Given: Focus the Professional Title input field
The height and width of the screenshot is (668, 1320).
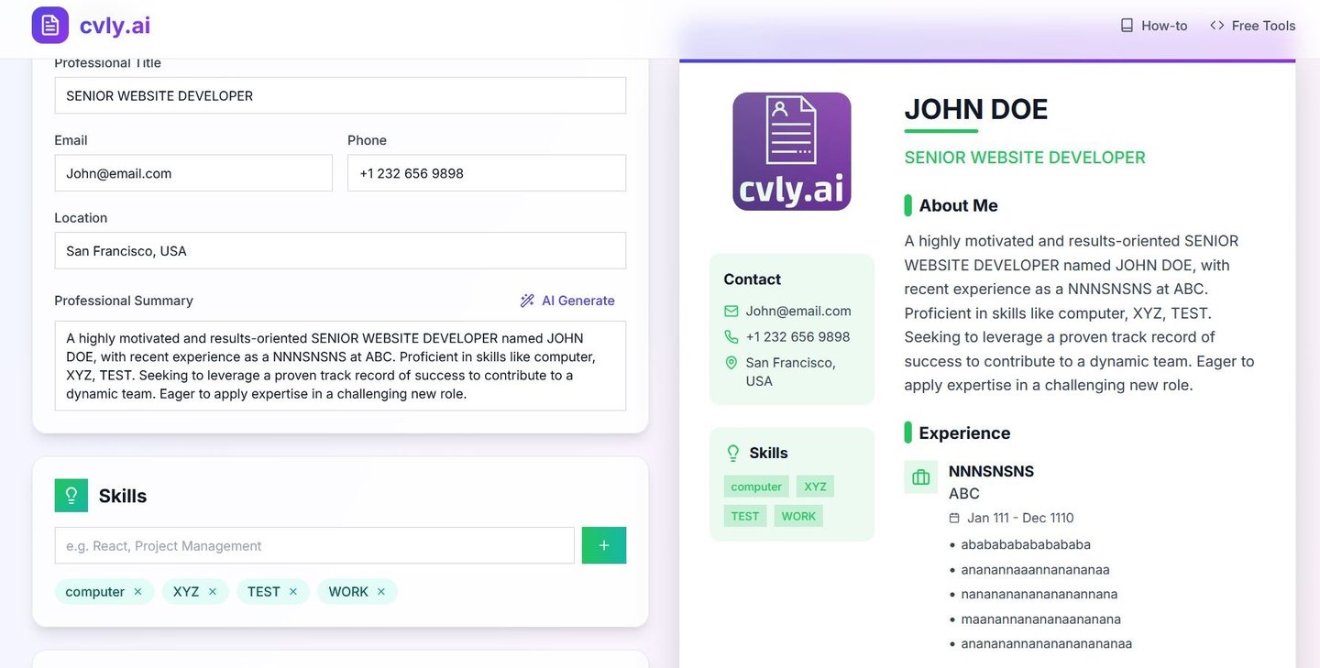Looking at the screenshot, I should coord(340,95).
